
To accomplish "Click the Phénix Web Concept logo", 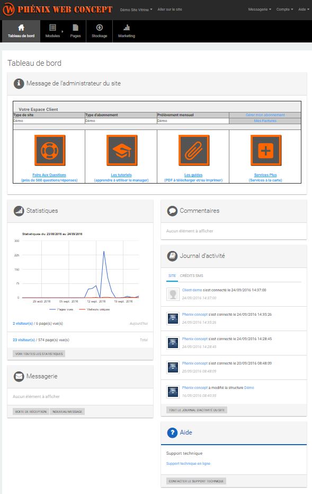I will point(57,10).
